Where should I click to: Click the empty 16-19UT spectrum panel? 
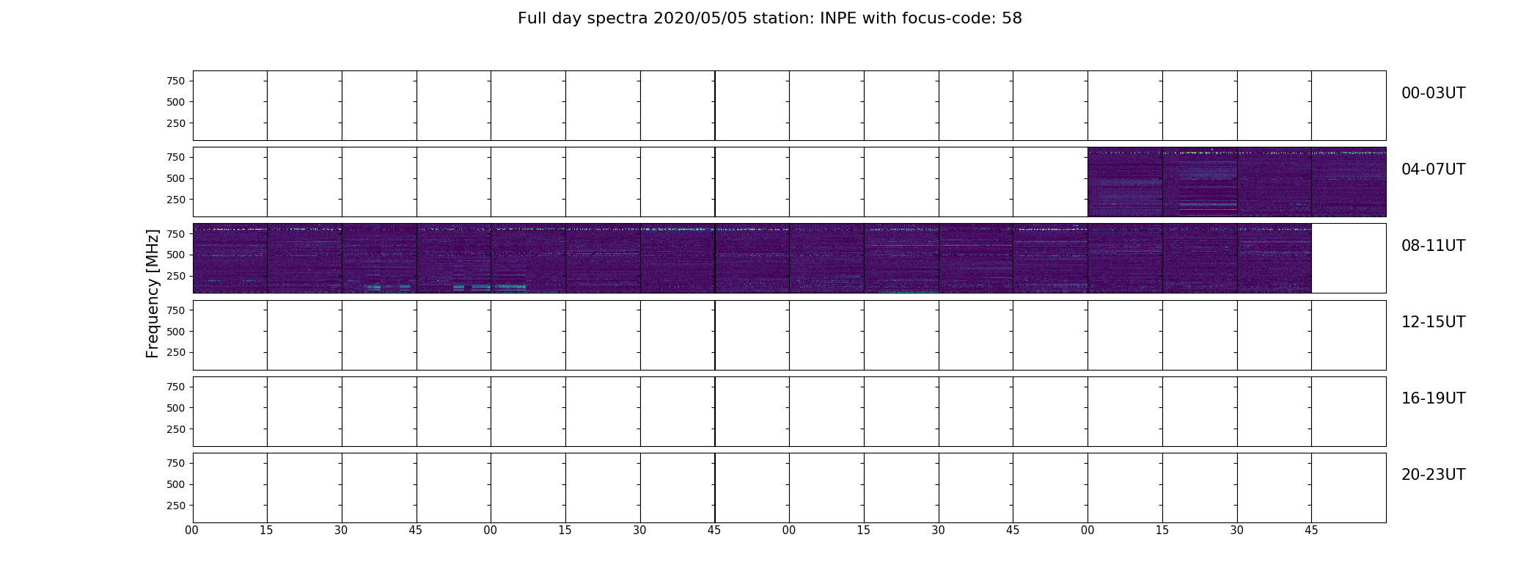point(789,411)
